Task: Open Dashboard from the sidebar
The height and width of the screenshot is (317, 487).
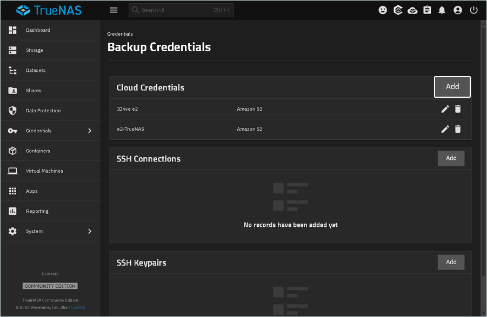Action: [x=51, y=30]
